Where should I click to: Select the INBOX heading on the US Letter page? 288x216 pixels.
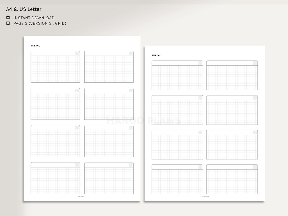156,55
